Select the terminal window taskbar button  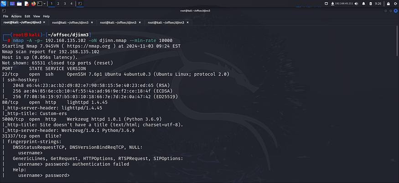(80, 4)
